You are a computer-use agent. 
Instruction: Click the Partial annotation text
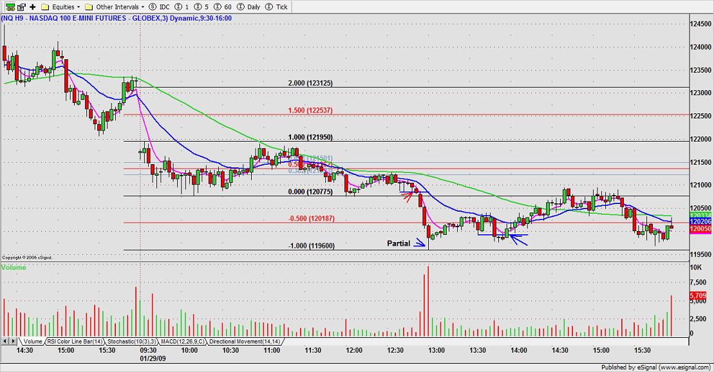click(x=399, y=243)
